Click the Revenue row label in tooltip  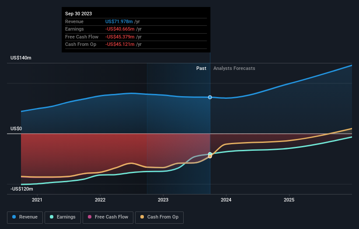click(x=74, y=21)
